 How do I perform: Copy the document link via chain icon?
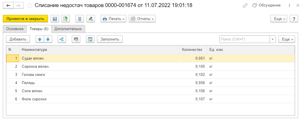coord(244,5)
